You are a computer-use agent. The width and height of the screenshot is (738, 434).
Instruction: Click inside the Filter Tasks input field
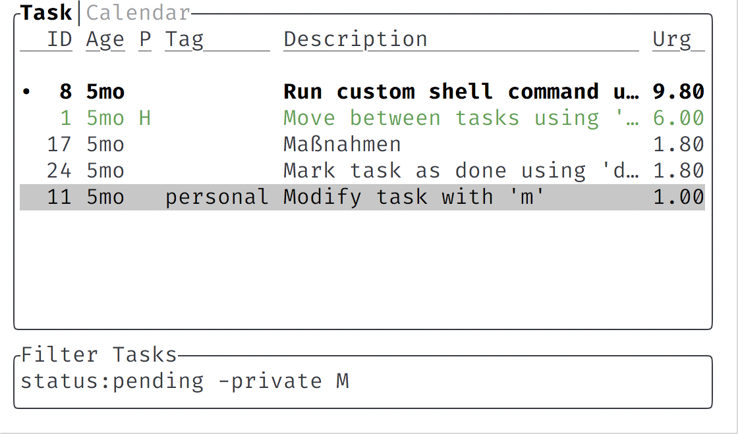[362, 381]
